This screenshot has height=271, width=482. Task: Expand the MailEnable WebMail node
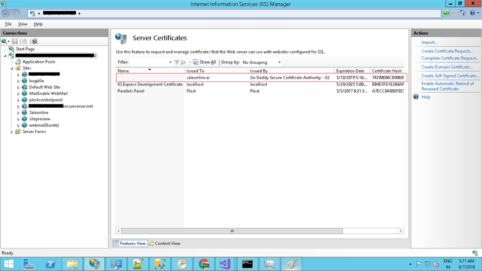(18, 94)
